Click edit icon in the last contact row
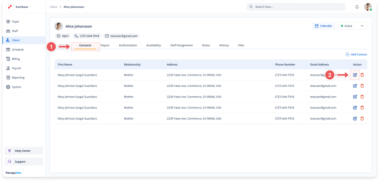Screen dimensions: 379x181 355,118
